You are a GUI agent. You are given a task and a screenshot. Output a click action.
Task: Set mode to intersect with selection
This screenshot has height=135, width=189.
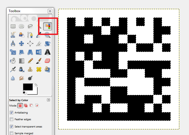click(x=37, y=106)
